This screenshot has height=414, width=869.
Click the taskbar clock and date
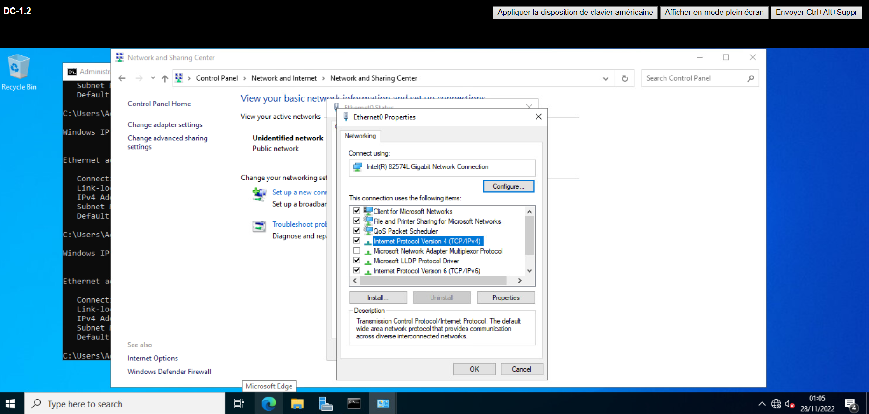click(817, 404)
